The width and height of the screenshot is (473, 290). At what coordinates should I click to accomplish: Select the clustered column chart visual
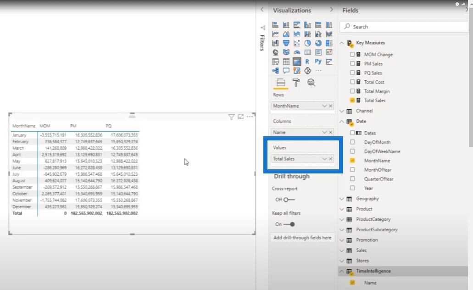pyautogui.click(x=307, y=25)
